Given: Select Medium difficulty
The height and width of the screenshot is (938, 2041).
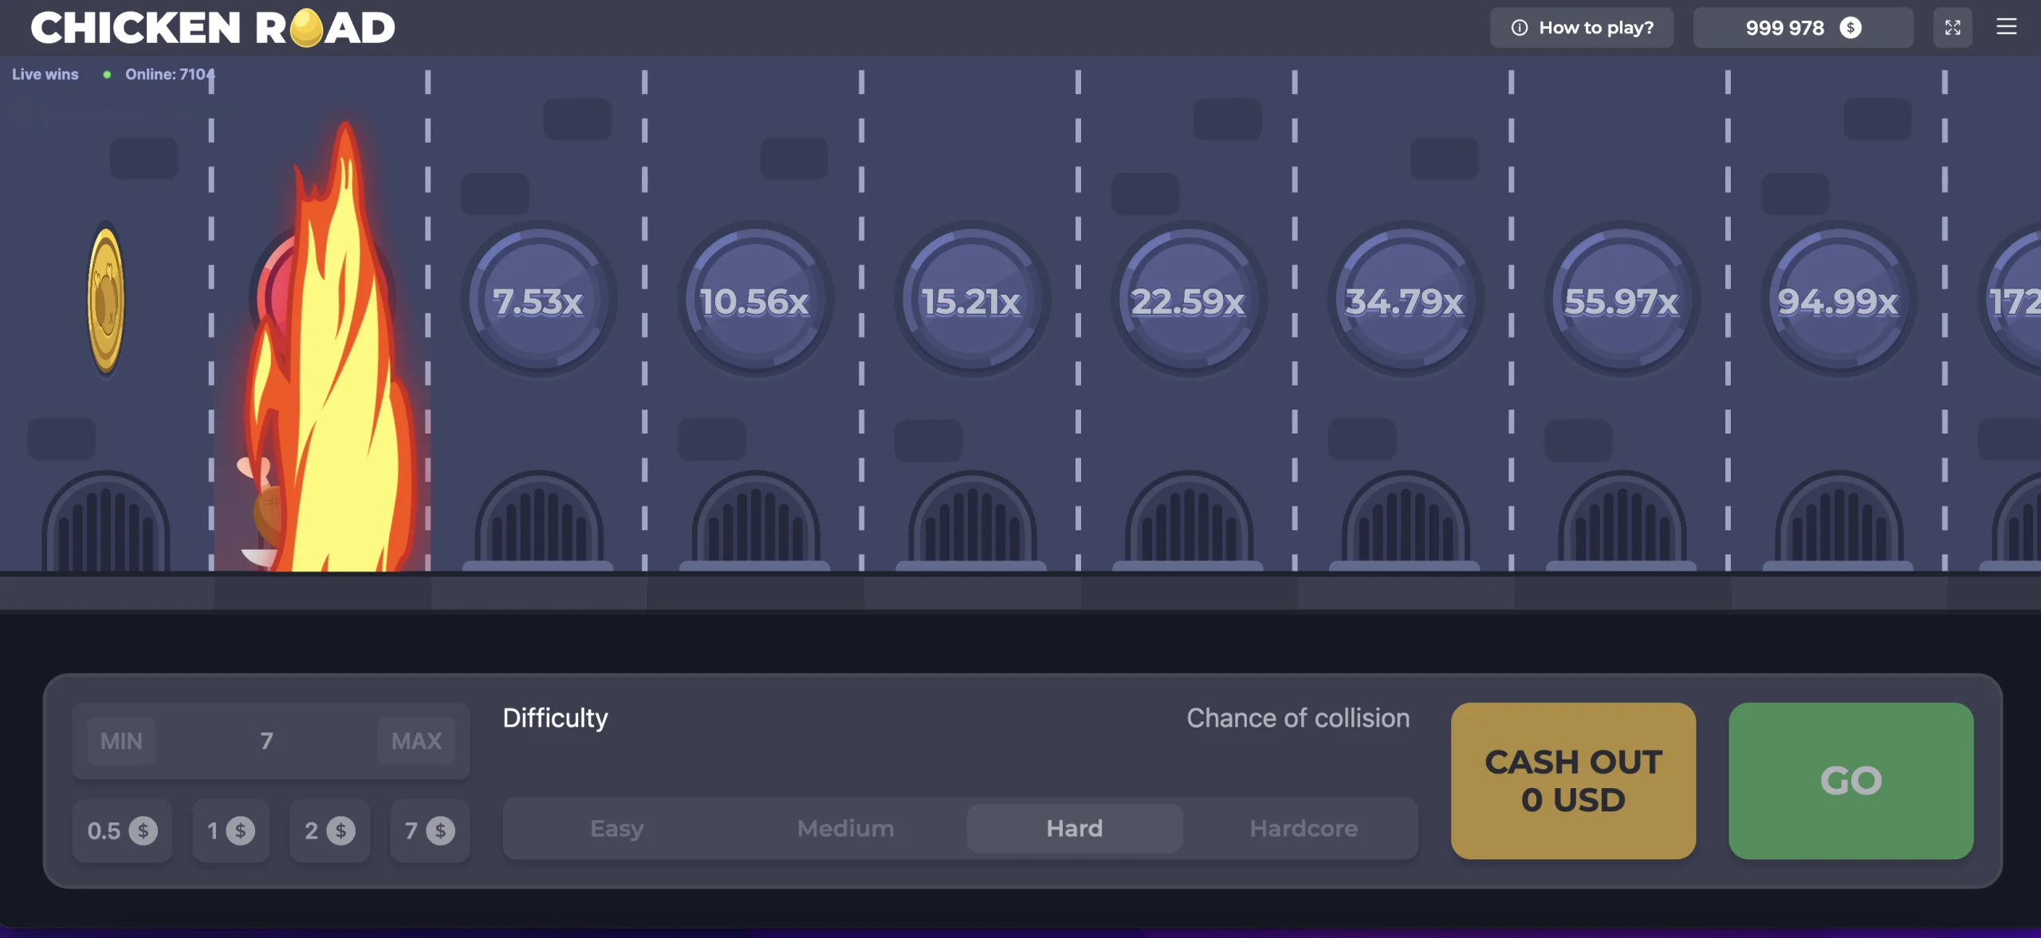Looking at the screenshot, I should [846, 829].
